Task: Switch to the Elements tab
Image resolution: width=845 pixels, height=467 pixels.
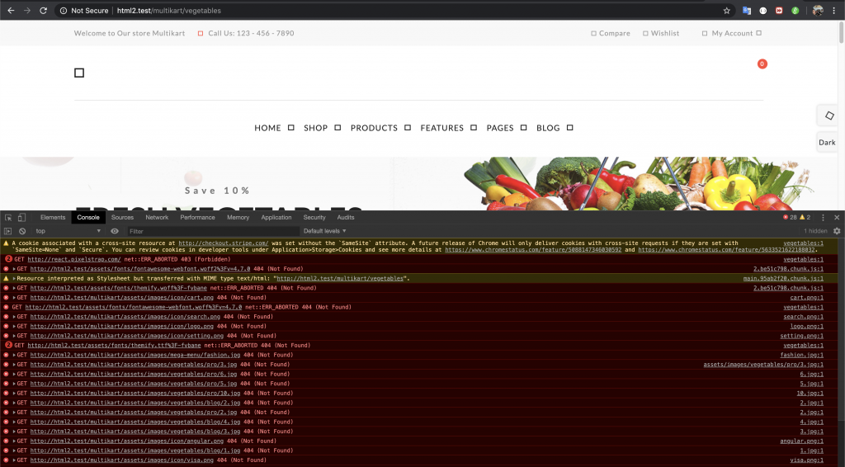Action: (53, 218)
